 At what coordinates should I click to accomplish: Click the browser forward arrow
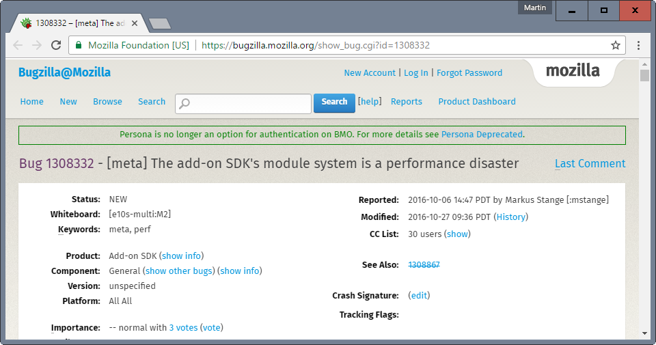pos(37,45)
